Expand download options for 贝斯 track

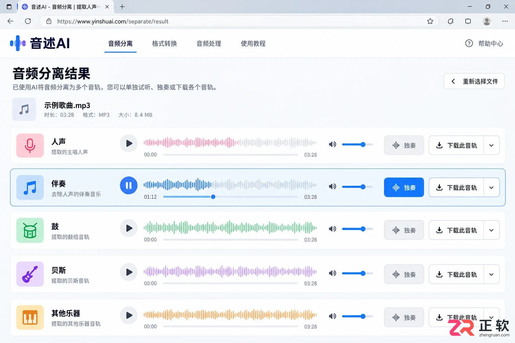[491, 274]
